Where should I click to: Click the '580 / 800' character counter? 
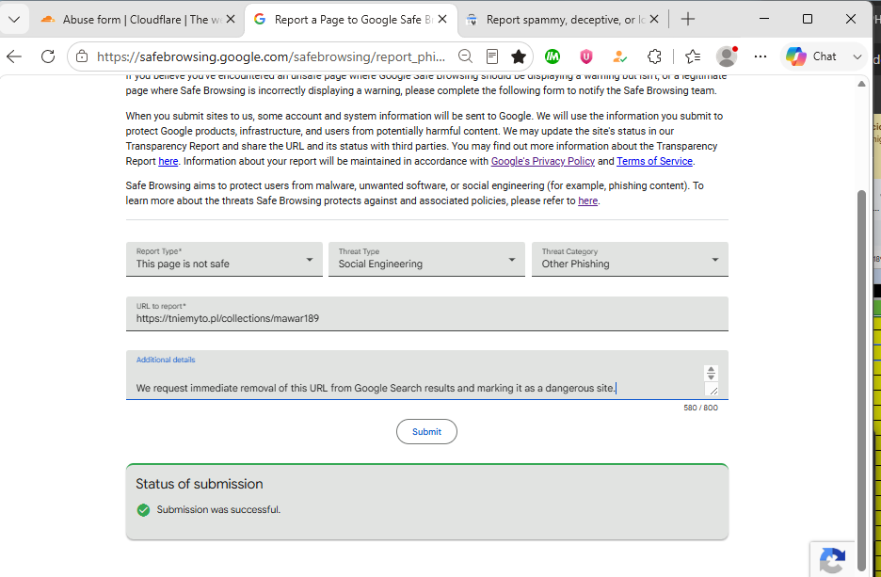pyautogui.click(x=700, y=408)
